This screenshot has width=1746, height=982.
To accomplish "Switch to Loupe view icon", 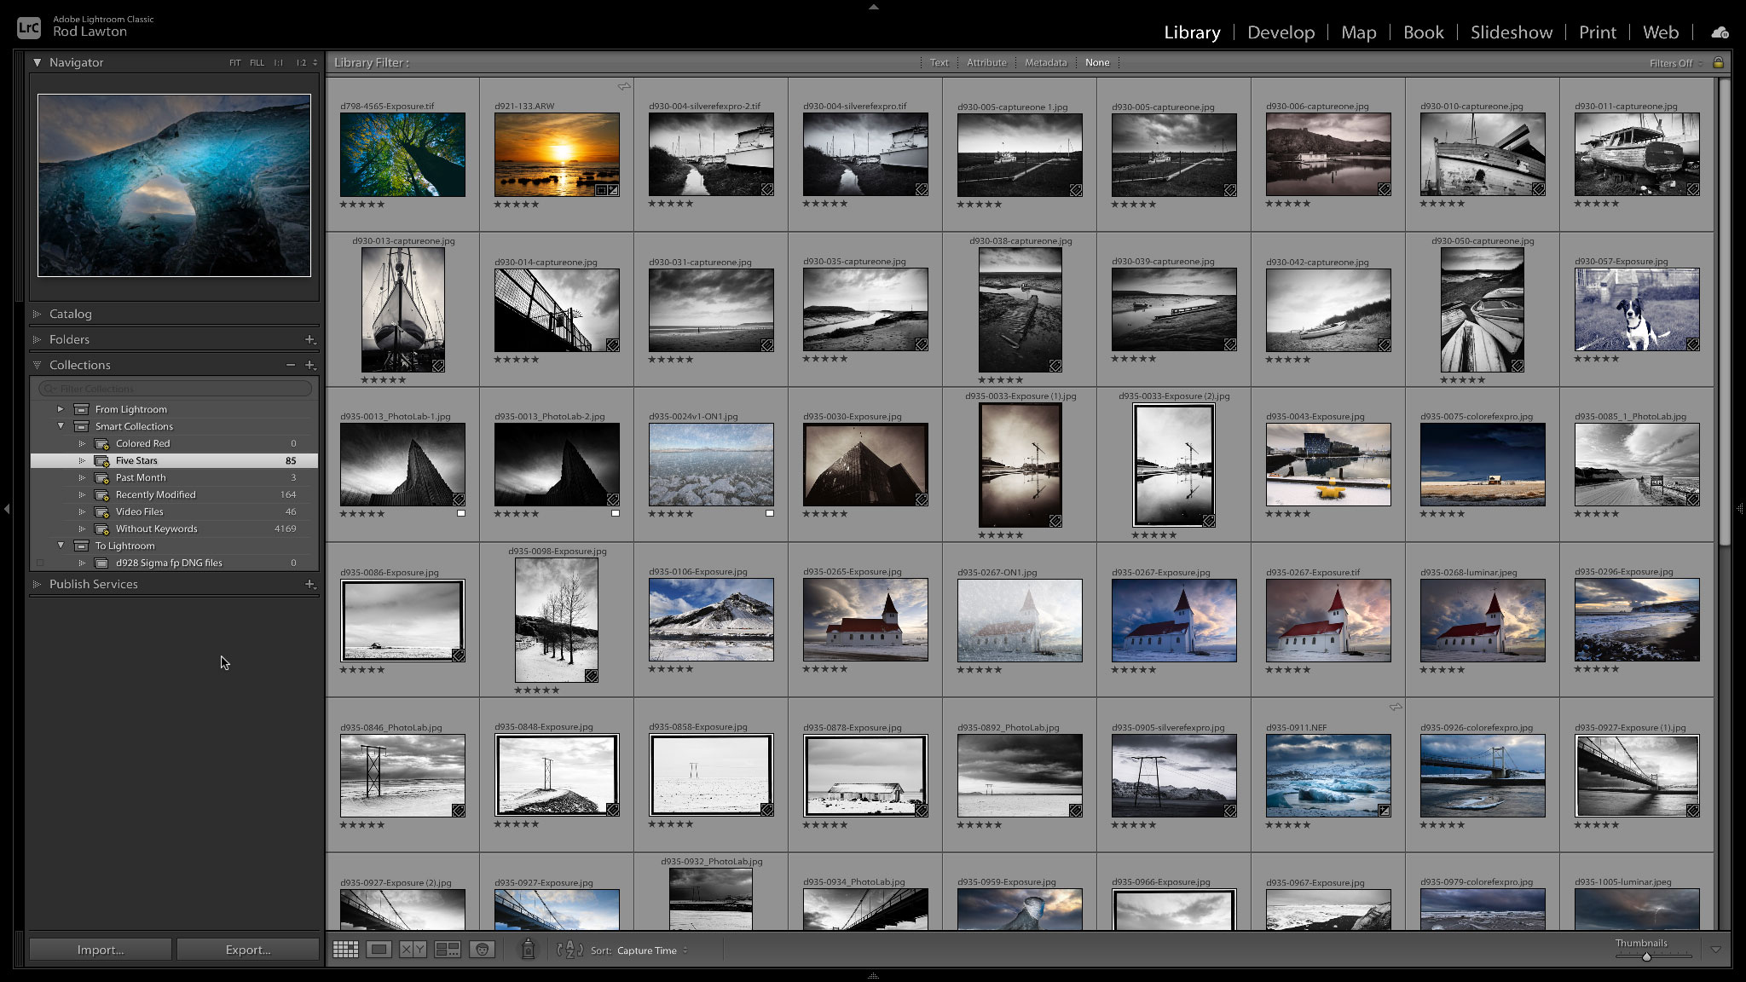I will 379,950.
